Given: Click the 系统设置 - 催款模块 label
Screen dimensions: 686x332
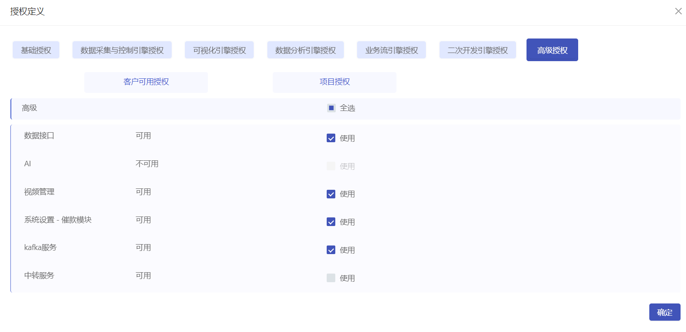Looking at the screenshot, I should tap(58, 220).
